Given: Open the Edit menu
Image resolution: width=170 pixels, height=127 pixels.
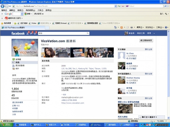Looking at the screenshot, I should coord(12,10).
